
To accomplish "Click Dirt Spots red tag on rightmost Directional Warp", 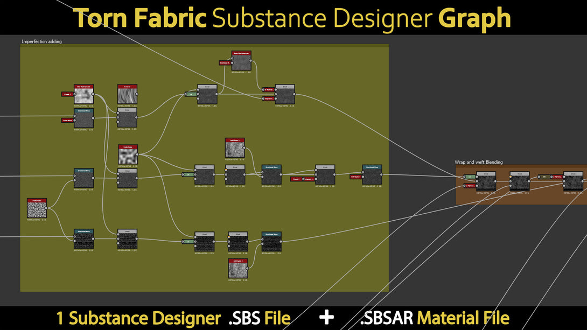I will click(x=355, y=177).
